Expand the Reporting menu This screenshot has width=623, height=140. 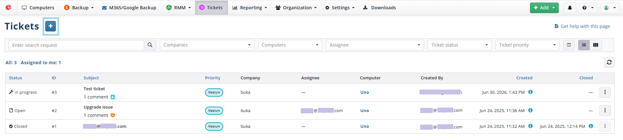250,8
